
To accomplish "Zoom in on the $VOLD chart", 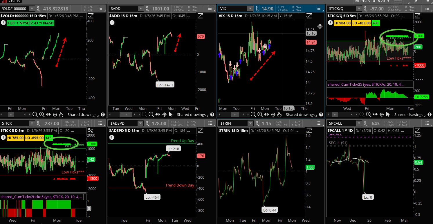I will (x=42, y=114).
